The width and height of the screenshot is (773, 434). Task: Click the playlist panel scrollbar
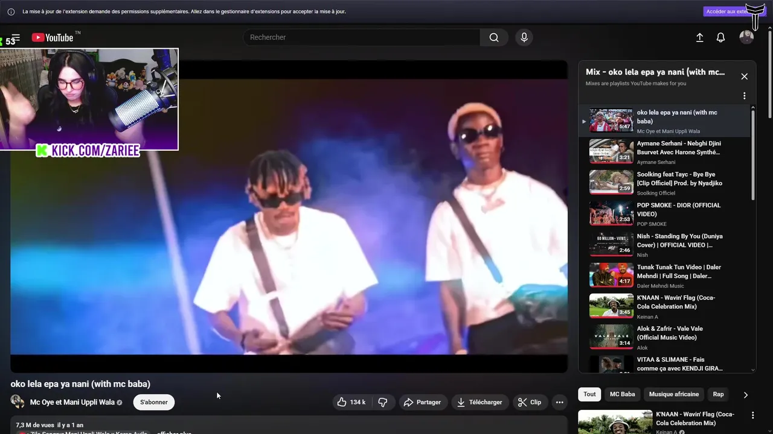(753, 154)
